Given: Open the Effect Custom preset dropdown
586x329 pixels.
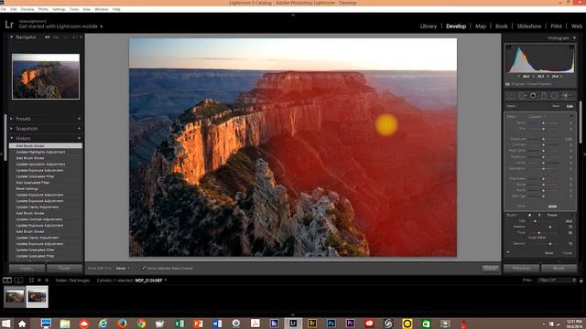Looking at the screenshot, I should coord(537,117).
